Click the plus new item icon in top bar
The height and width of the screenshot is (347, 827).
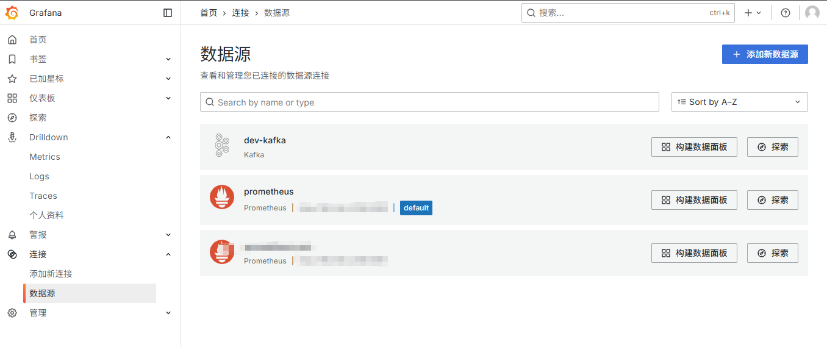click(x=748, y=13)
